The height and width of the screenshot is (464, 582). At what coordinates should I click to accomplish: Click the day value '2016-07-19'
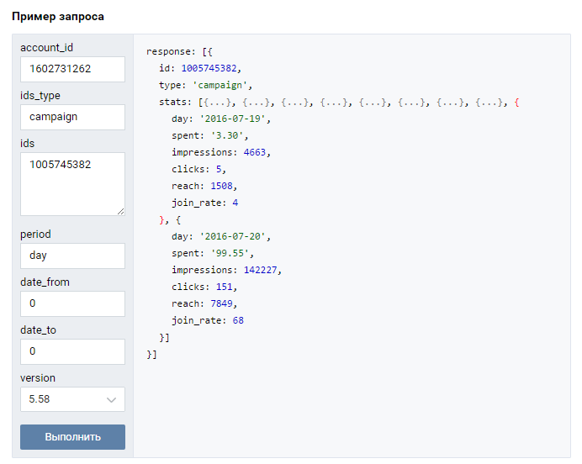click(x=233, y=119)
